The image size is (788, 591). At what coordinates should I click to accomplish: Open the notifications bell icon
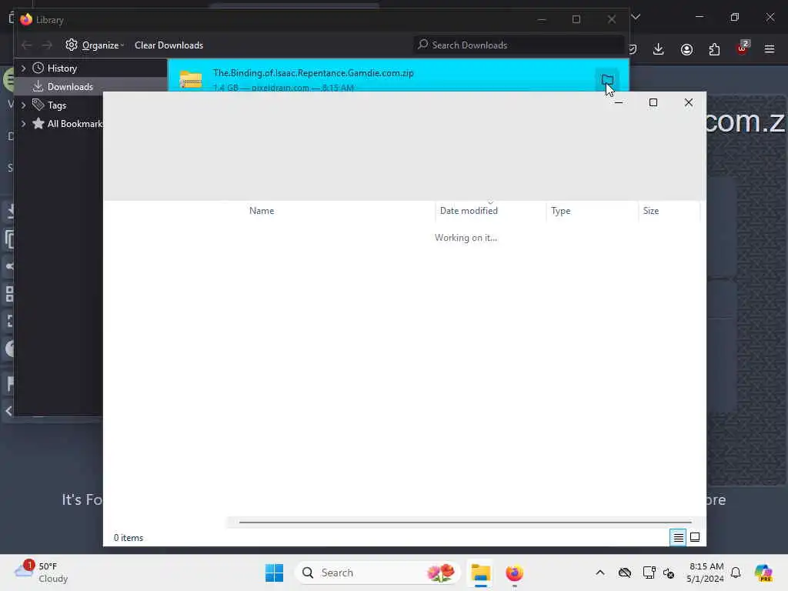pyautogui.click(x=736, y=573)
